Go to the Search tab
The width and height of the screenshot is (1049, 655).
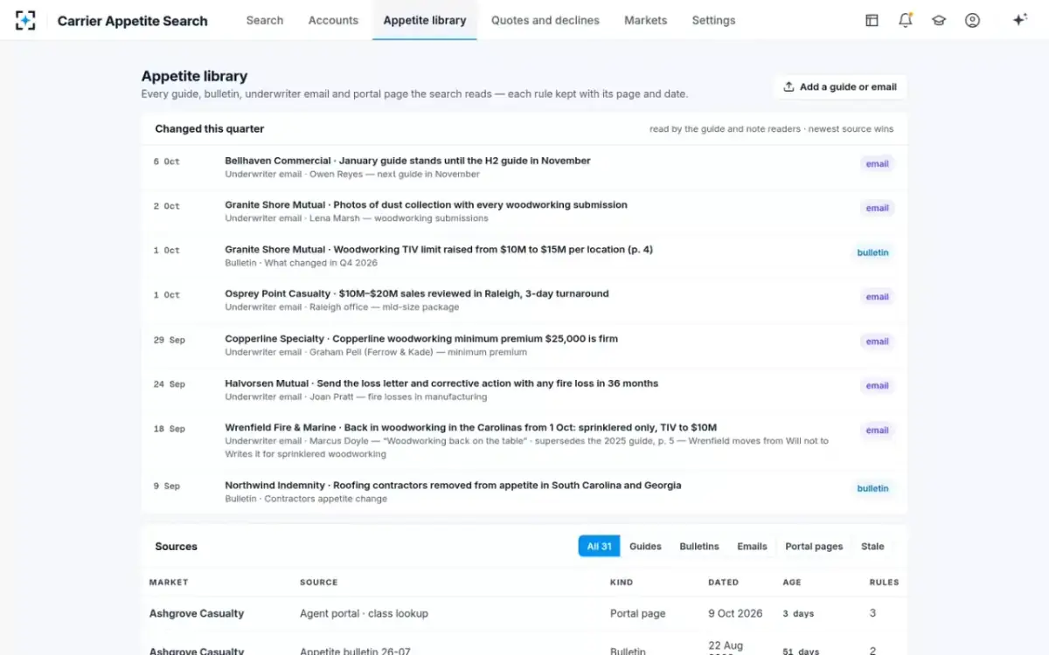265,20
